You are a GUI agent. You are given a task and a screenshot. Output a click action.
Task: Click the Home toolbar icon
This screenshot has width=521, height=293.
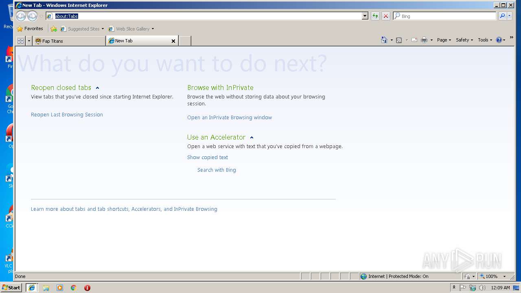pos(384,40)
